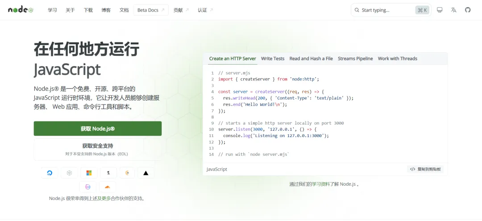
Task: Switch to the Write Tests tab
Action: [x=273, y=58]
